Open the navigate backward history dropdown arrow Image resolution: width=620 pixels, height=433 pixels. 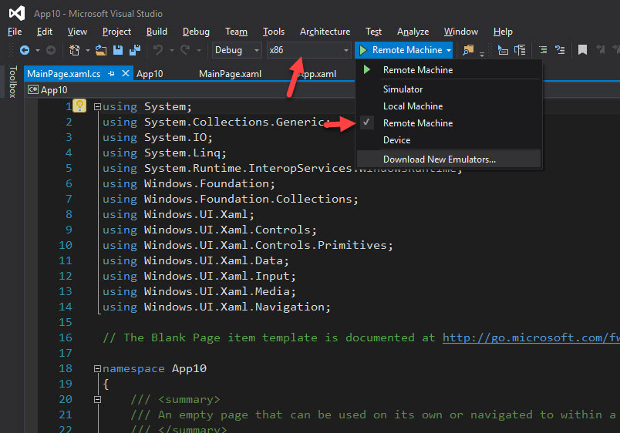click(38, 51)
